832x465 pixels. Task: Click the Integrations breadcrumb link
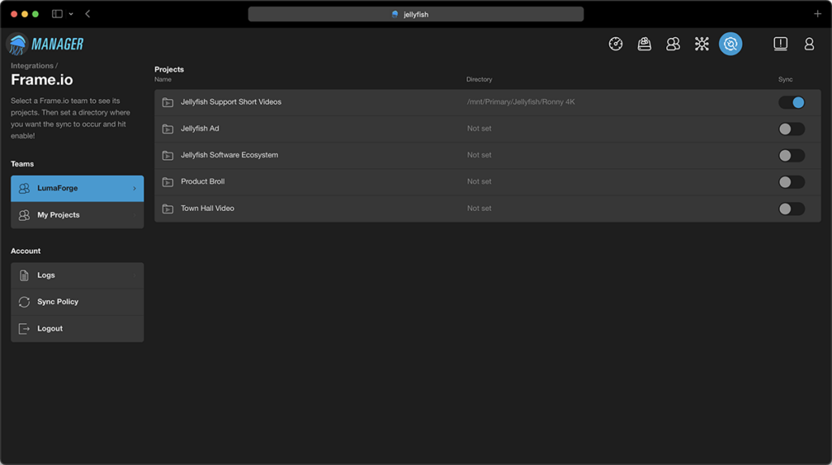tap(32, 66)
